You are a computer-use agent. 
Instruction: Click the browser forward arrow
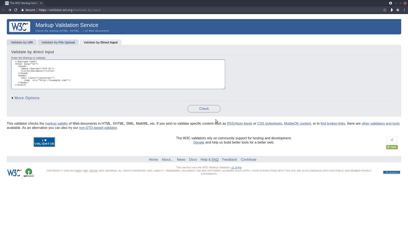coord(10,10)
